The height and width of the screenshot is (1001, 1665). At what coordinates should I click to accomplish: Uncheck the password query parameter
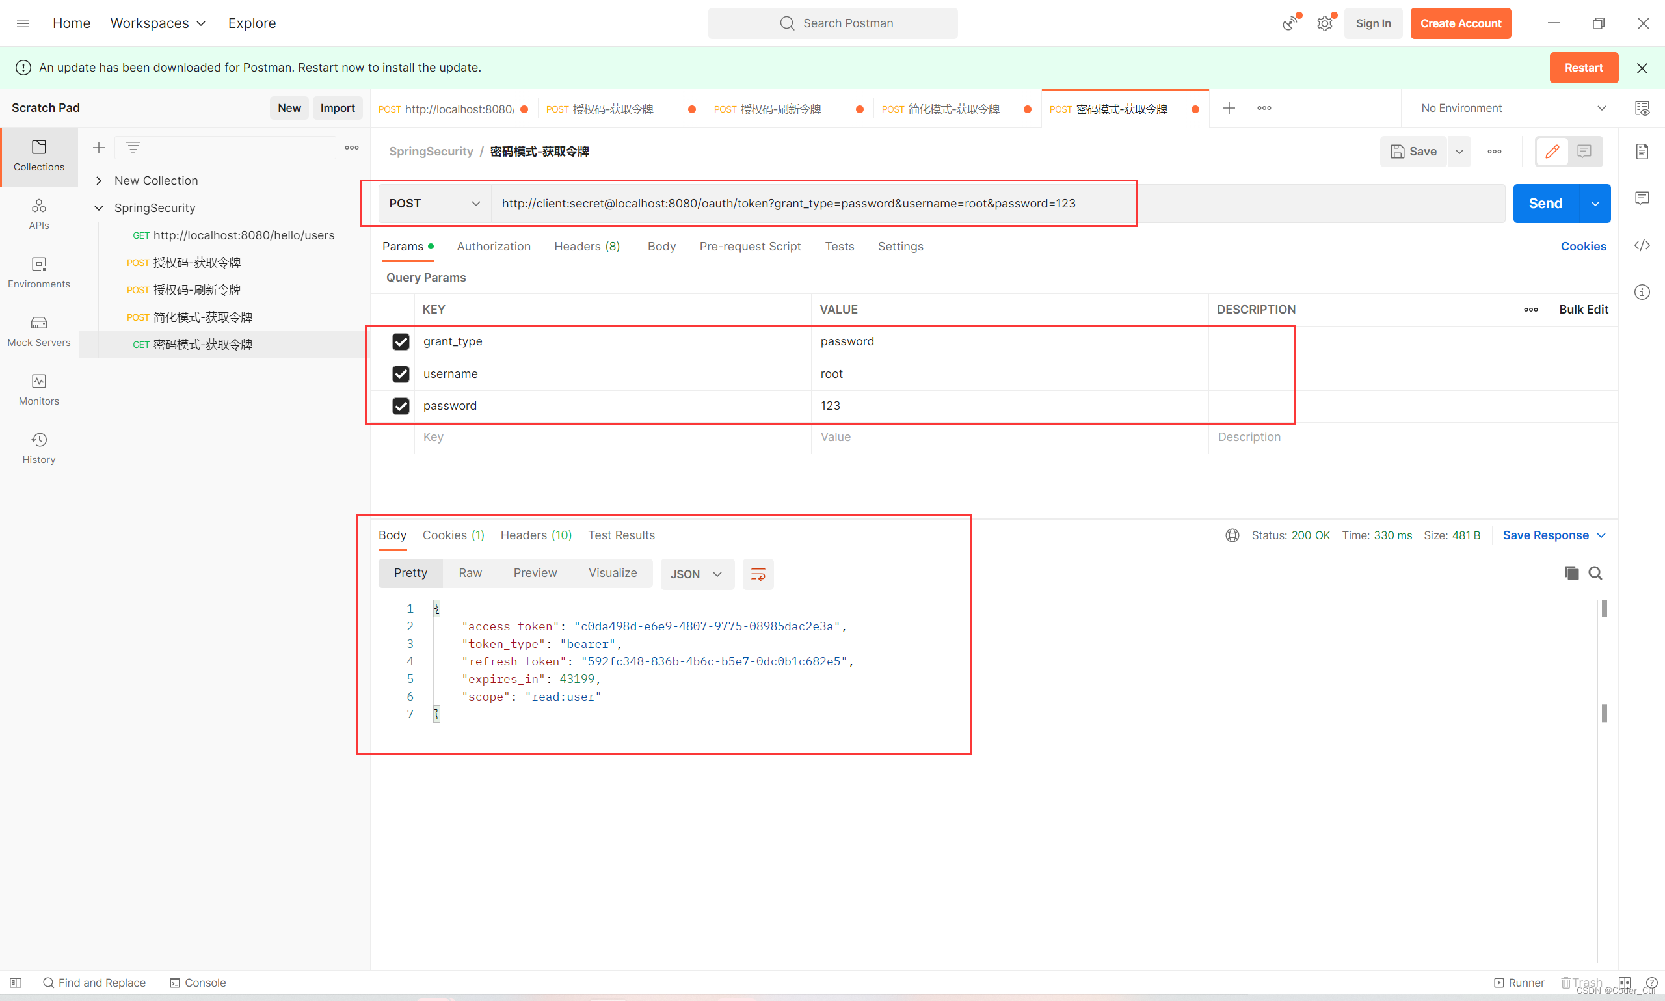[401, 405]
